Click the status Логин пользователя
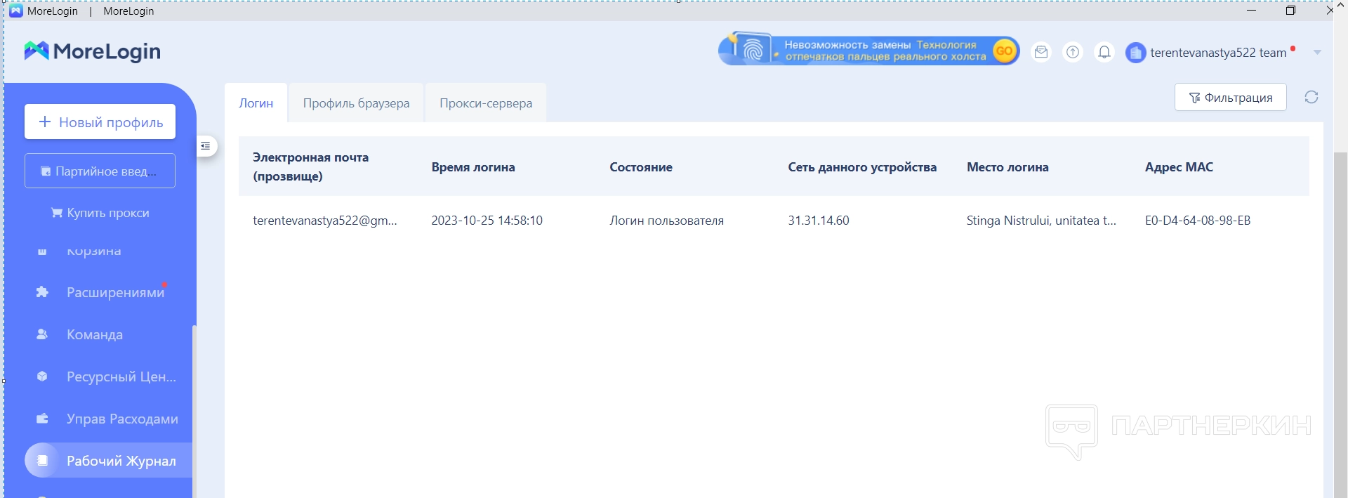This screenshot has width=1348, height=498. click(666, 221)
